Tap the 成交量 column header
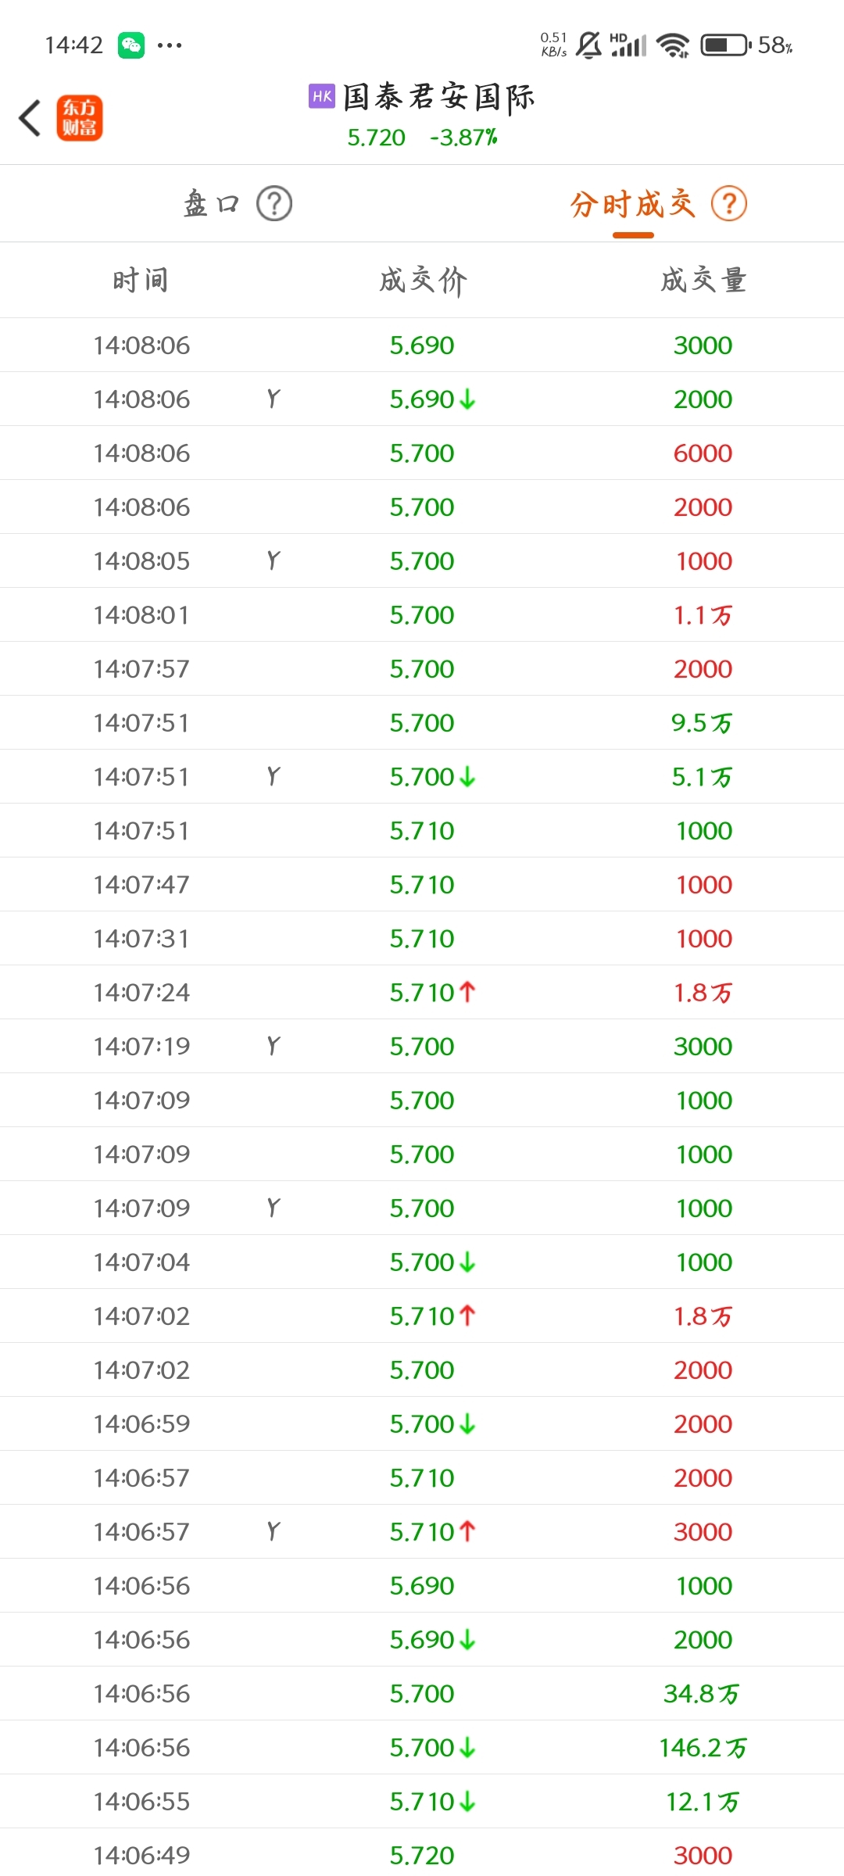This screenshot has height=1876, width=844. point(703,280)
